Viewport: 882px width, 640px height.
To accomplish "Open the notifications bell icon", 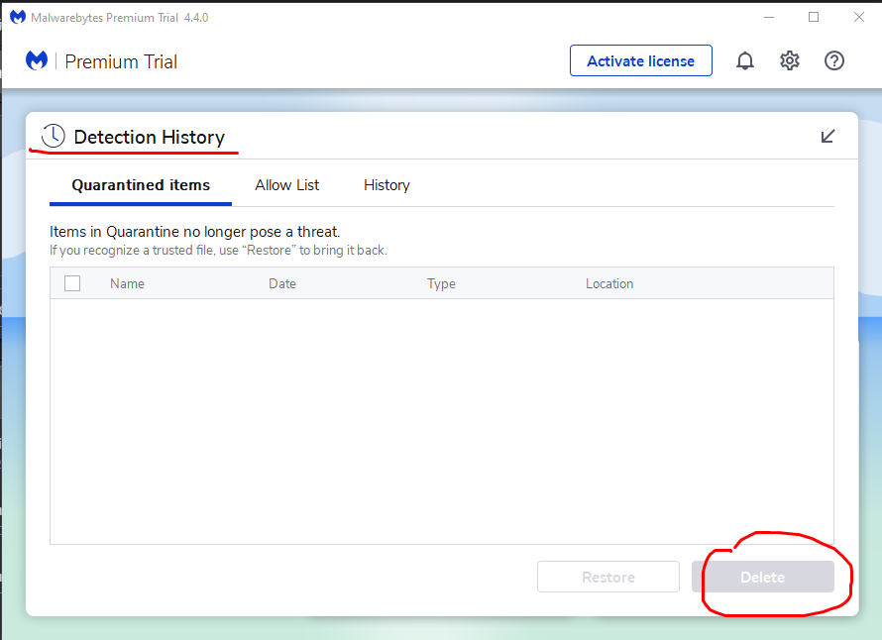I will (745, 60).
